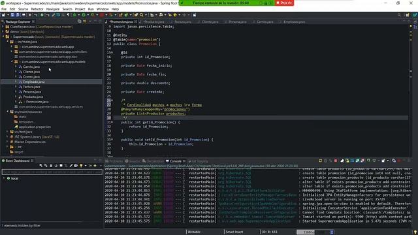Open the Run button dropdown arrow
Viewport: 418px width, 235px height.
pos(88,15)
